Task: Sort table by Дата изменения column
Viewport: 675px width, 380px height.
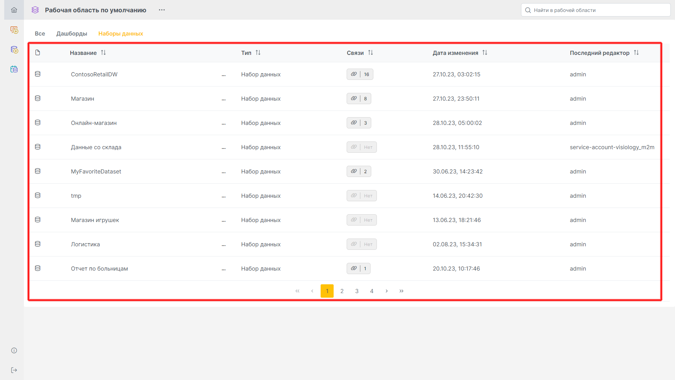Action: [x=485, y=53]
